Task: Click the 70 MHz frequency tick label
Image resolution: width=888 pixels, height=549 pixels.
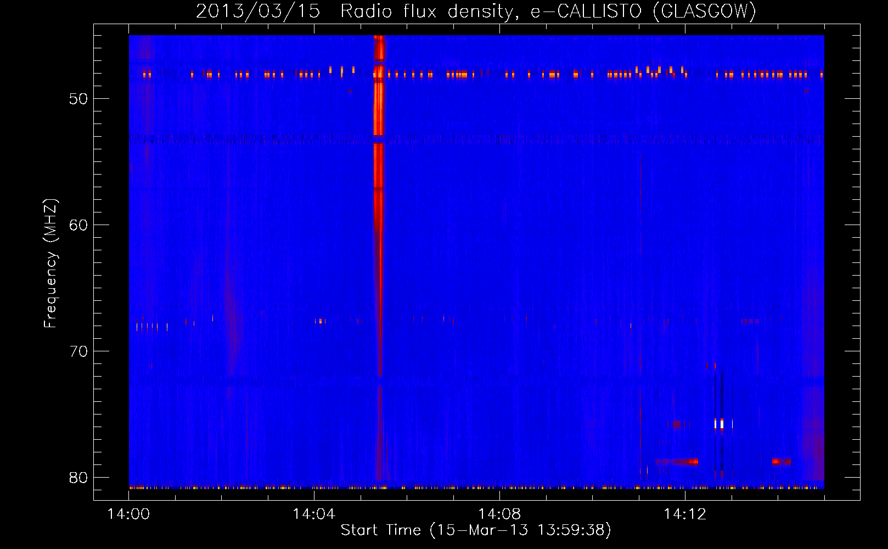Action: tap(79, 351)
